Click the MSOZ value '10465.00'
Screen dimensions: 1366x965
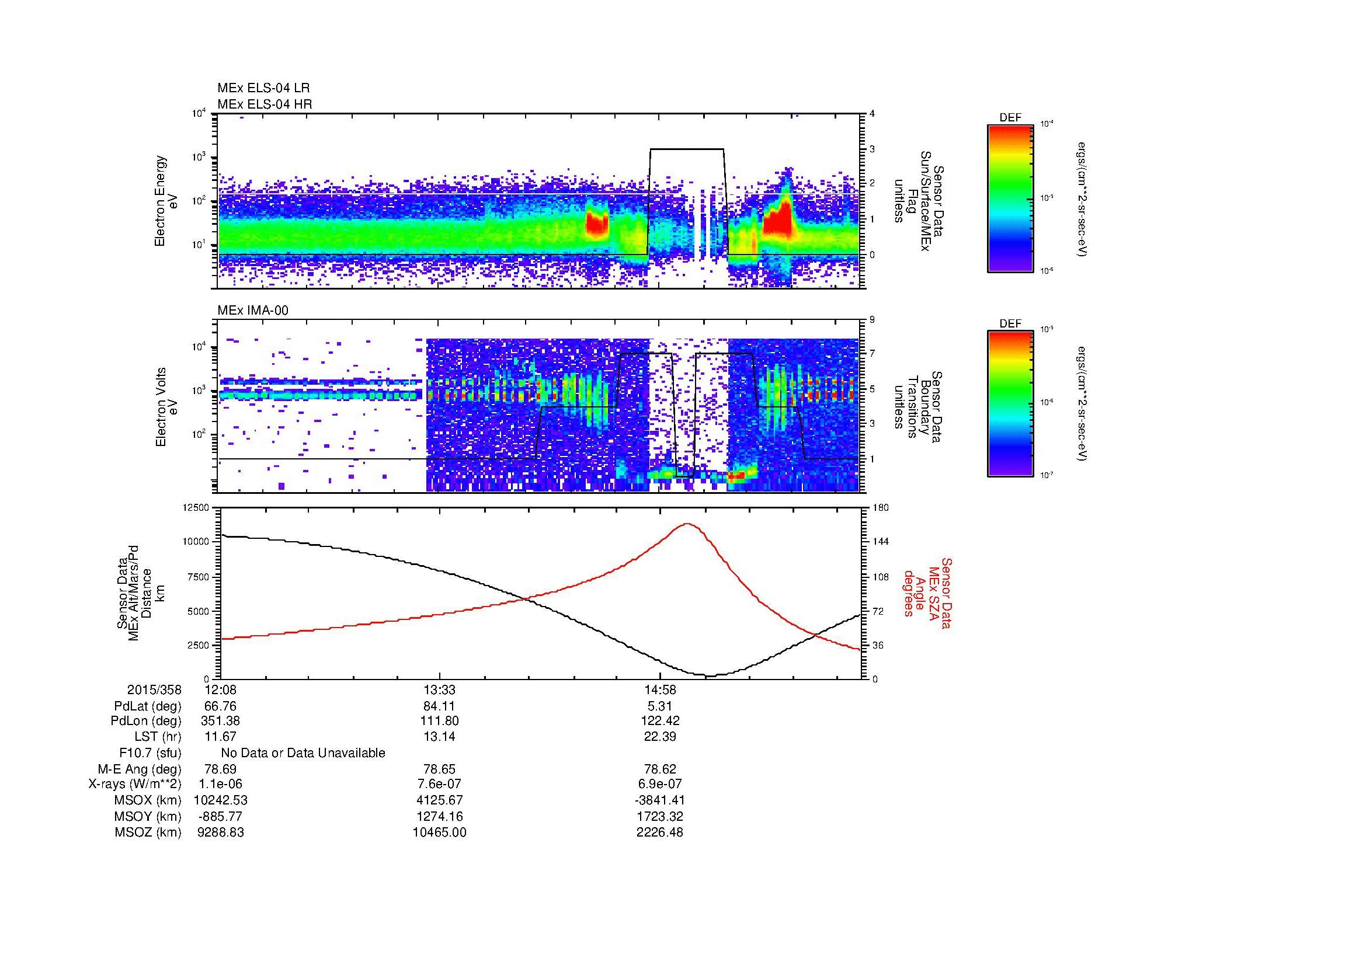point(440,832)
